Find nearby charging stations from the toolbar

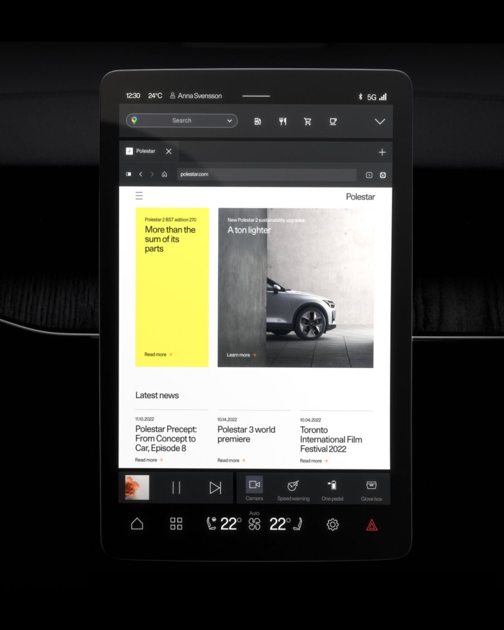(258, 122)
